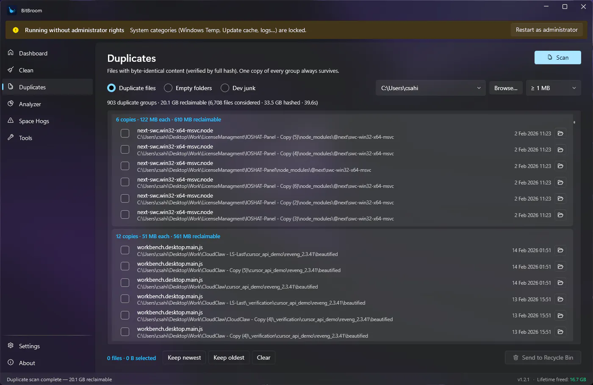The width and height of the screenshot is (593, 385).
Task: Clear the current selection
Action: [x=263, y=357]
